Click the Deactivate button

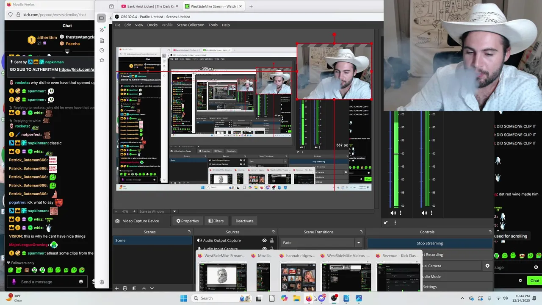tap(244, 221)
